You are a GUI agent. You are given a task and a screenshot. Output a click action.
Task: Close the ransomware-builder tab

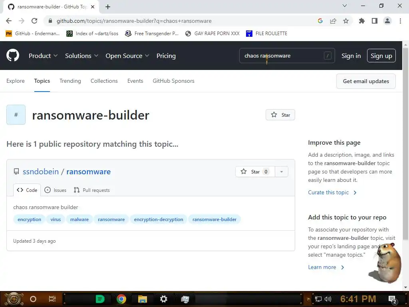93,7
